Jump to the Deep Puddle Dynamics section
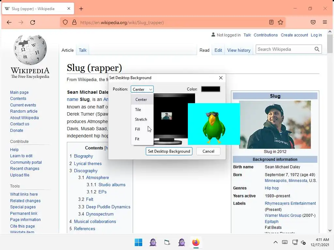Image resolution: width=334 pixels, height=250 pixels. coord(108,207)
